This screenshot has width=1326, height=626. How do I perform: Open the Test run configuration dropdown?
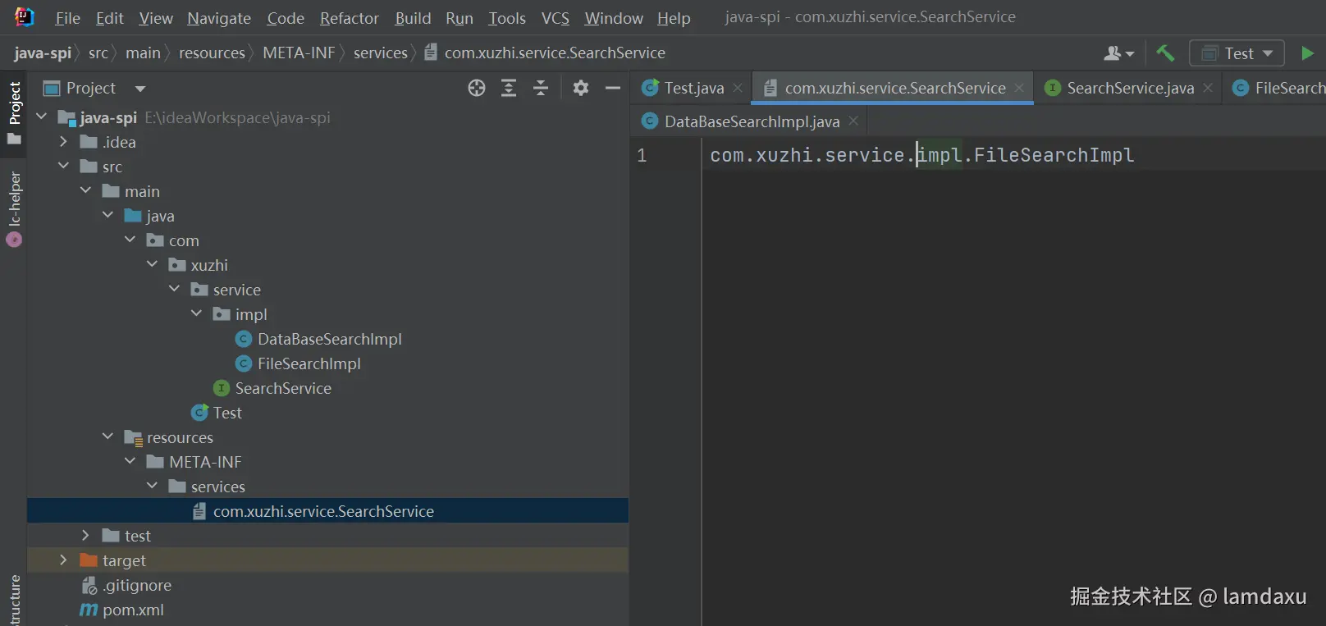coord(1237,53)
